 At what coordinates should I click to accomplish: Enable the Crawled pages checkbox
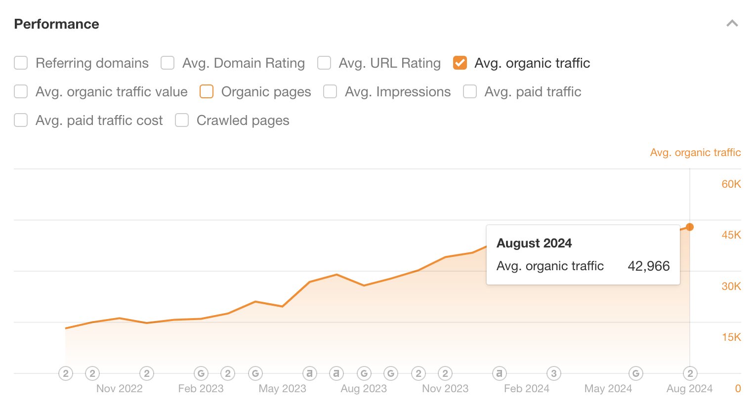[x=182, y=121]
